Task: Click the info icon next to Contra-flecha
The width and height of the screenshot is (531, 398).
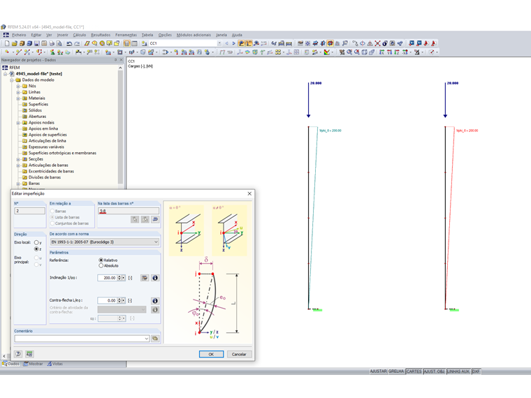Action: pyautogui.click(x=155, y=300)
